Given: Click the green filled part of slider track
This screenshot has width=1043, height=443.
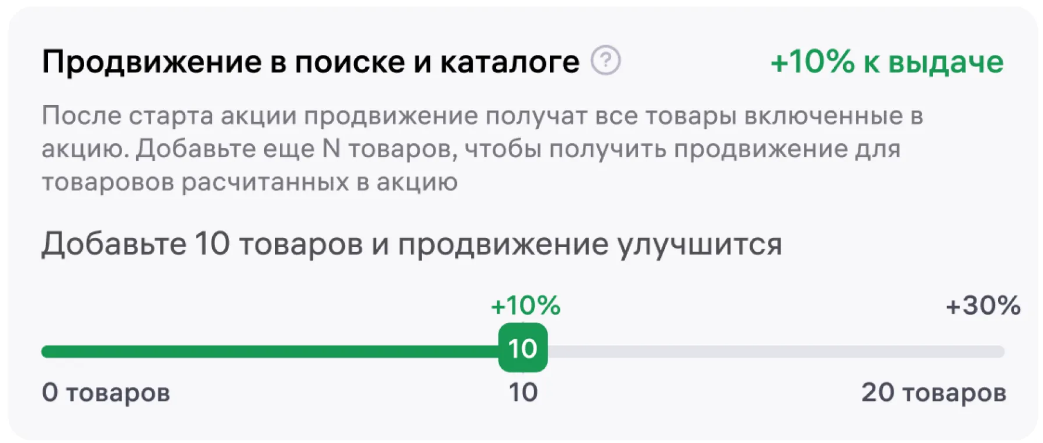Looking at the screenshot, I should coord(269,352).
